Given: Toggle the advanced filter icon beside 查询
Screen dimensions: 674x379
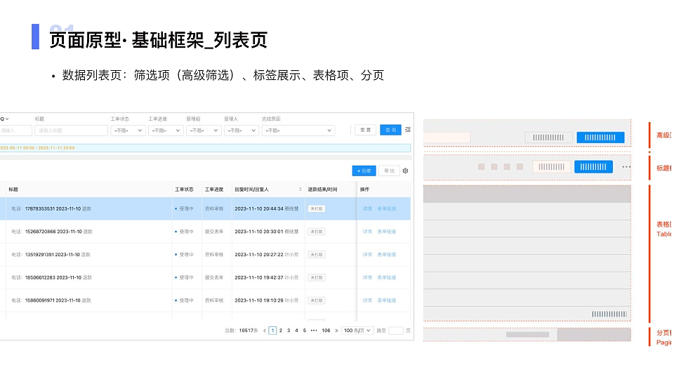Looking at the screenshot, I should (x=407, y=130).
